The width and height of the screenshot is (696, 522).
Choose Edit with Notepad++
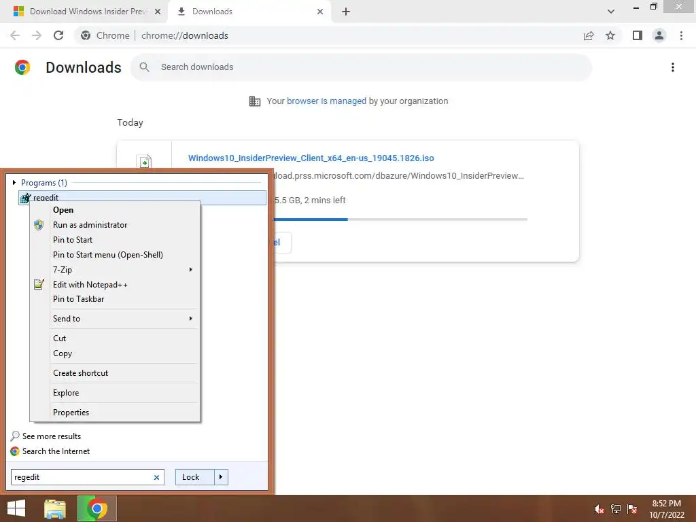90,285
